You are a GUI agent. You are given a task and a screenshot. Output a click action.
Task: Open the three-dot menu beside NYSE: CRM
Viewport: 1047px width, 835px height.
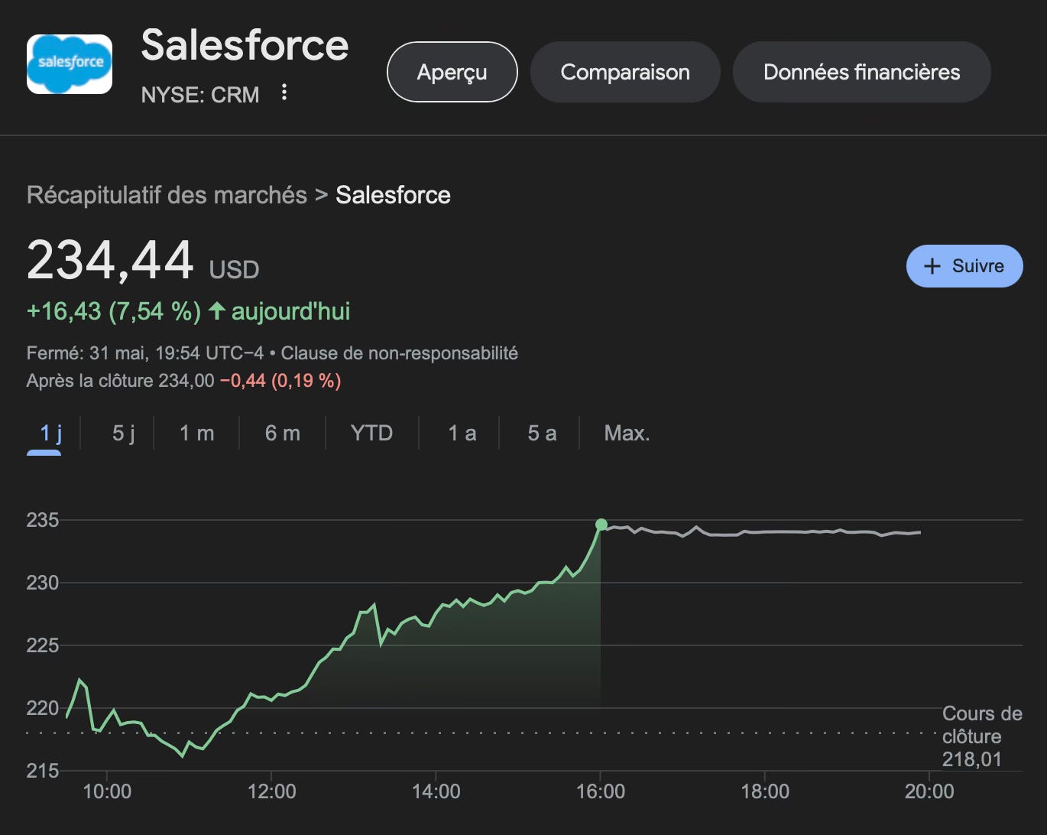click(284, 93)
